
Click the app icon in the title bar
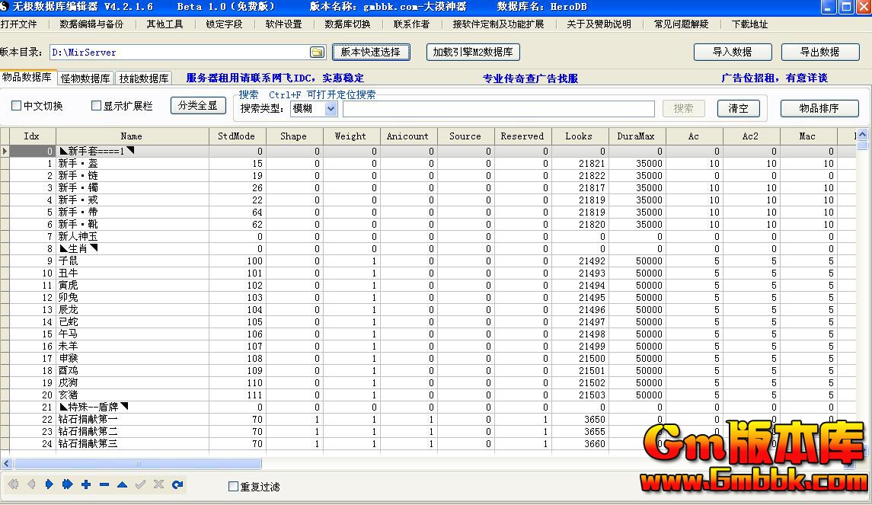(5, 7)
